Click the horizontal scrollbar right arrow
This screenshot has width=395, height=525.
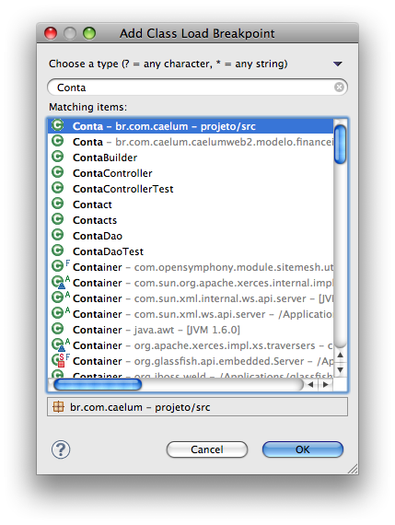click(x=326, y=385)
